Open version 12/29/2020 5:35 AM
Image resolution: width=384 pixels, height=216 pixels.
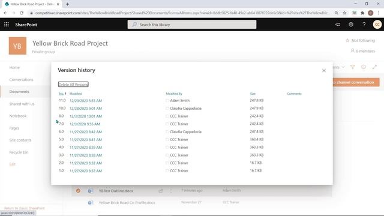(x=86, y=101)
